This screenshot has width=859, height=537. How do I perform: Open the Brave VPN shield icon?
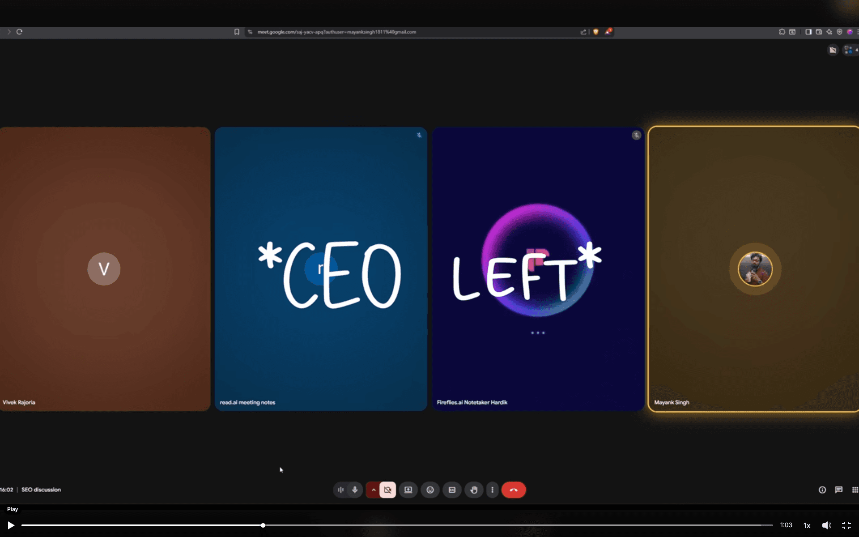point(839,32)
